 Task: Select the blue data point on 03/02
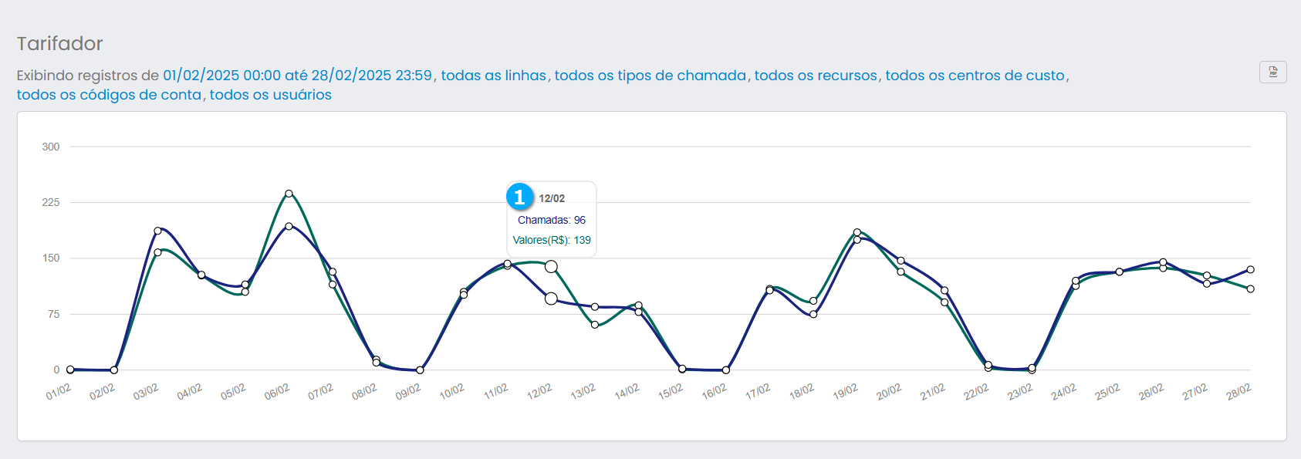[x=157, y=231]
